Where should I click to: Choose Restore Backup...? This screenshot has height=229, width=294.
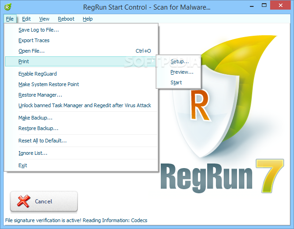pyautogui.click(x=81, y=128)
